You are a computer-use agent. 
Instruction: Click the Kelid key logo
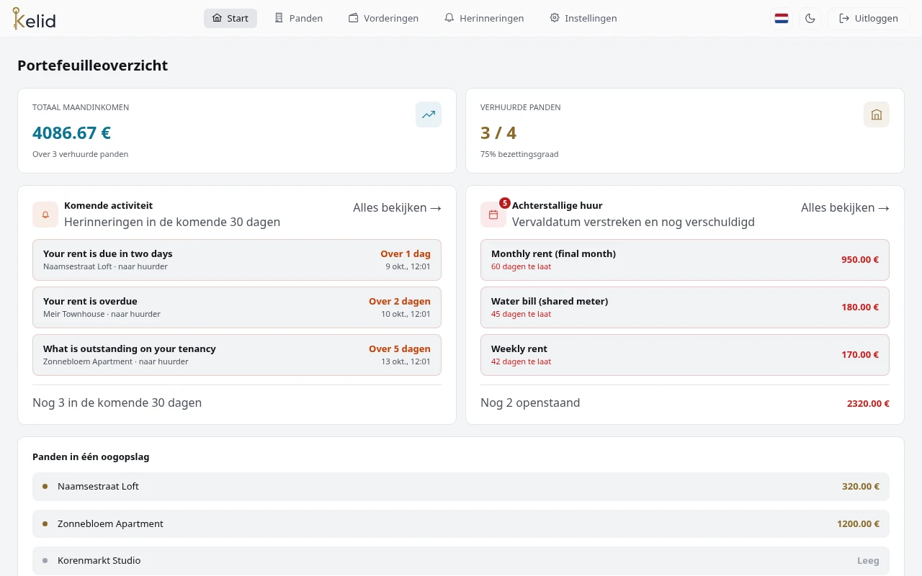coord(34,18)
